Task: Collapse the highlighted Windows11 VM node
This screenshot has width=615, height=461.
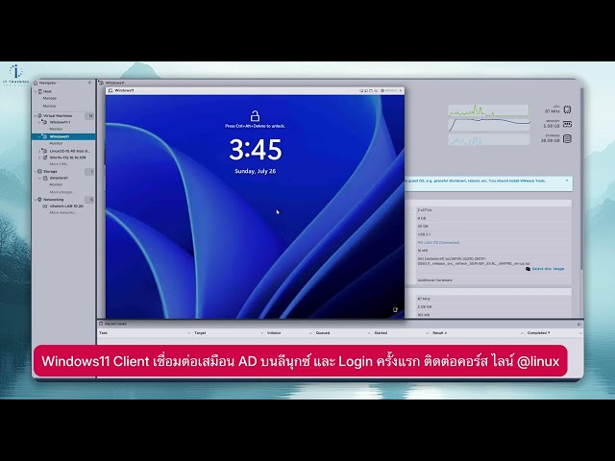Action: [x=39, y=136]
